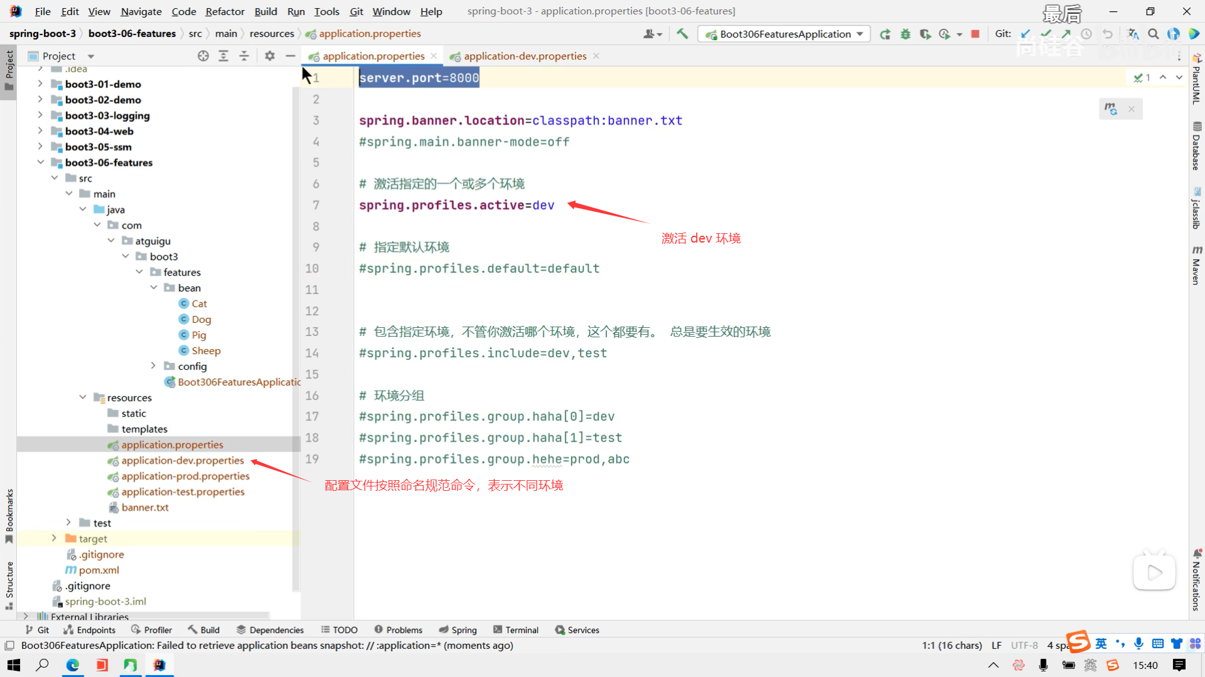
Task: Start debugging with the bug icon
Action: tap(905, 34)
